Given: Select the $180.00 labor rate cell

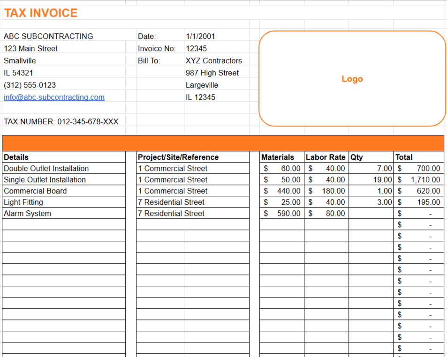Looking at the screenshot, I should point(326,191).
